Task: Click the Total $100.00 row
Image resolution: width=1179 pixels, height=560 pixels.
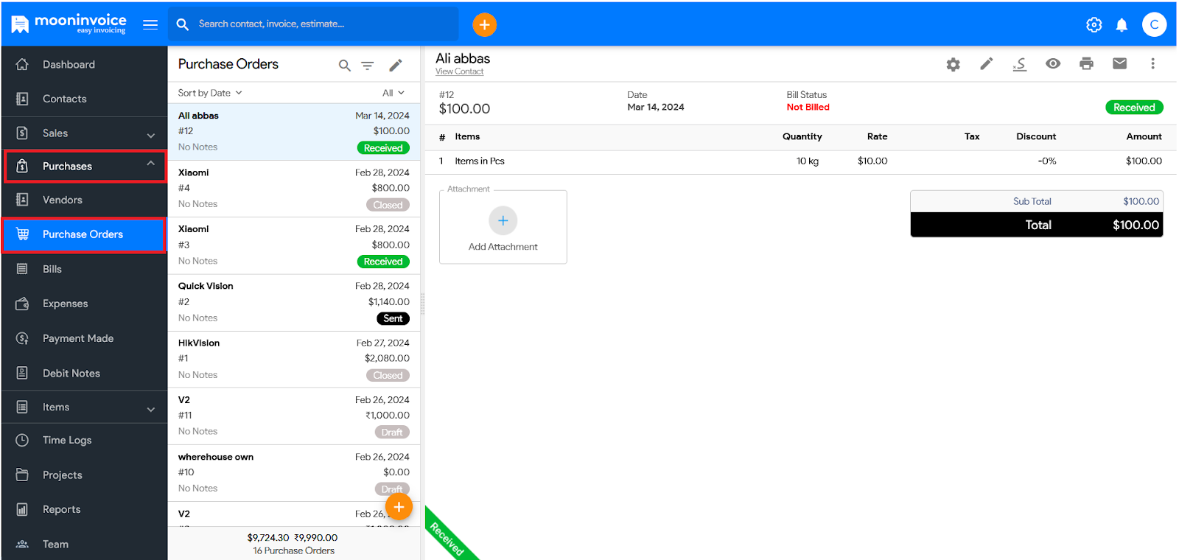Action: pyautogui.click(x=1037, y=225)
